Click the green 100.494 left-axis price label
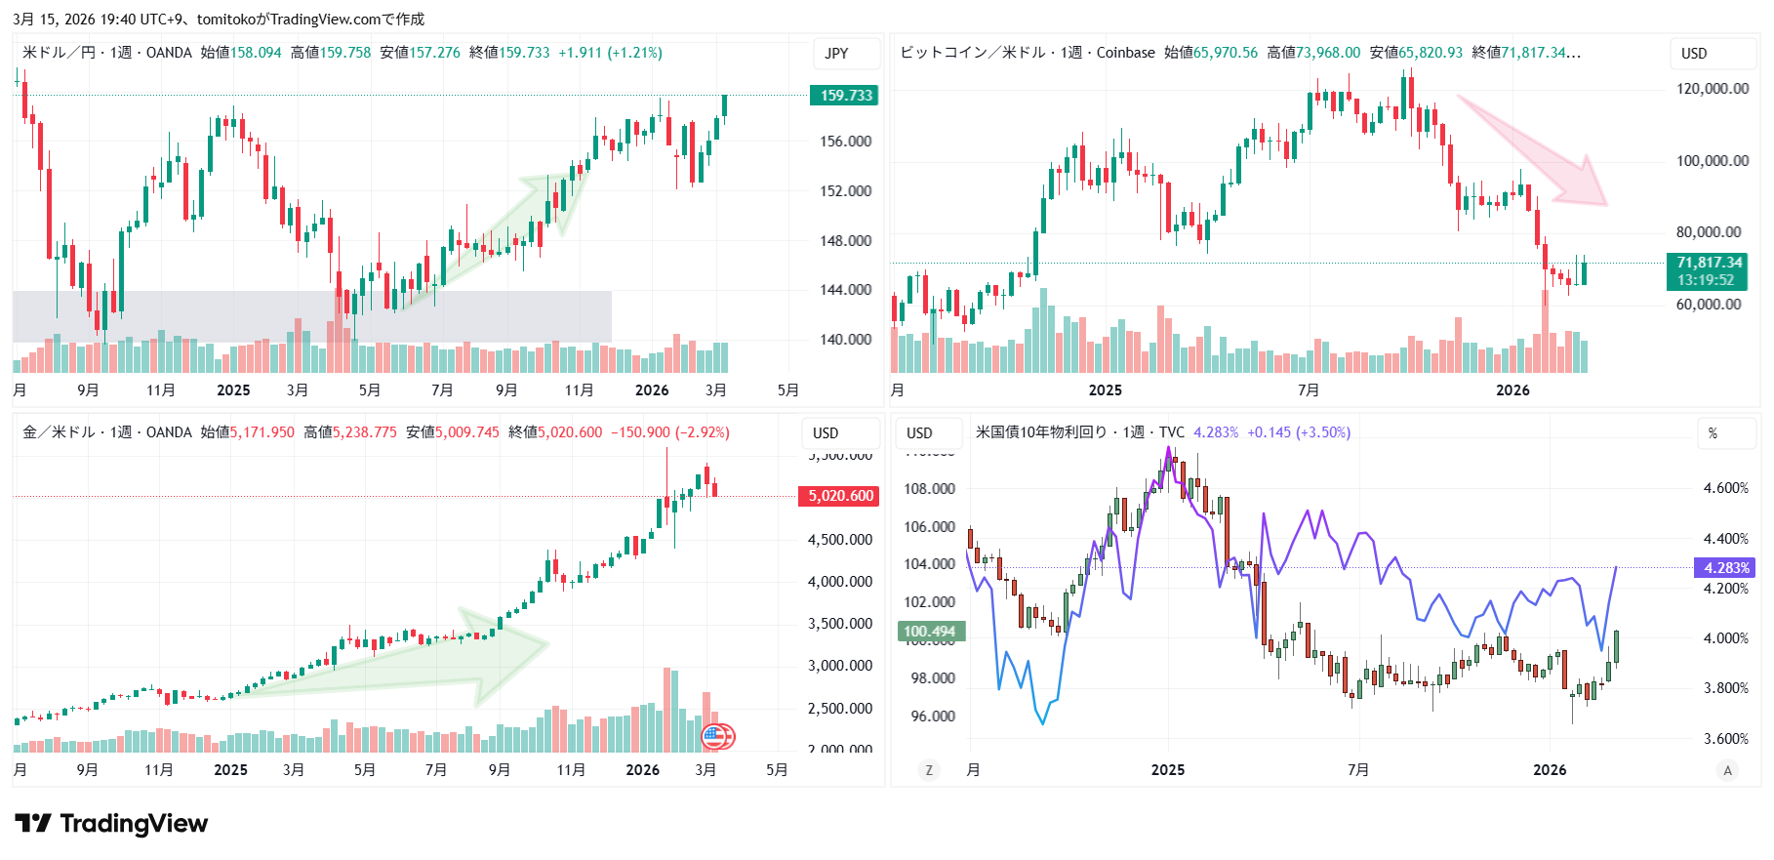 [x=929, y=632]
